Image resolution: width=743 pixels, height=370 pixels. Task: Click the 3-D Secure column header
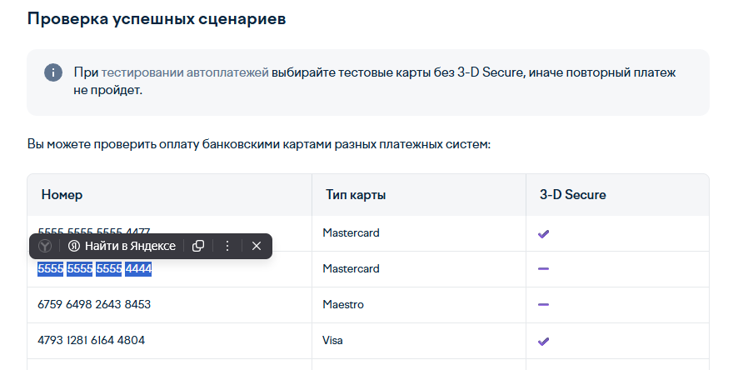(x=573, y=194)
